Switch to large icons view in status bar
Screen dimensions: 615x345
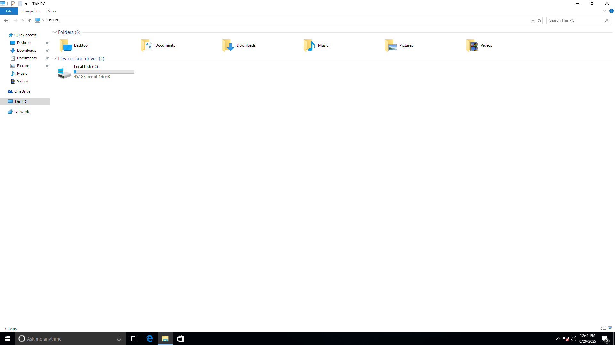pyautogui.click(x=610, y=328)
